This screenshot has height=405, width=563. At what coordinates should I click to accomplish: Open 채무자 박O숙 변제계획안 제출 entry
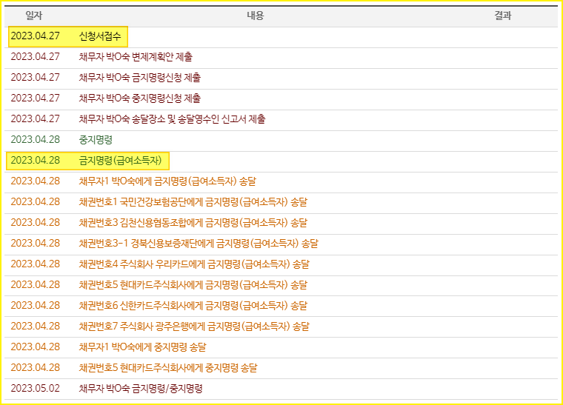[x=136, y=57]
